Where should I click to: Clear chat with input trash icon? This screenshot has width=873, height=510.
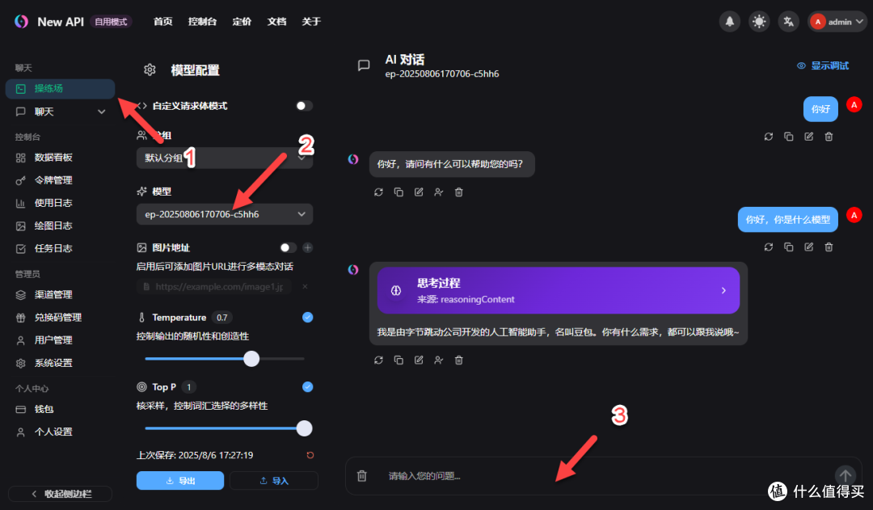[362, 476]
